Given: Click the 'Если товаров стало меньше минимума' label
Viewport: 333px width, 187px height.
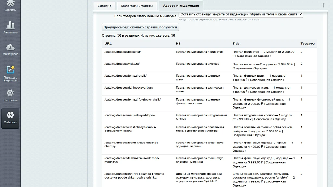Looking at the screenshot, I should (x=145, y=16).
